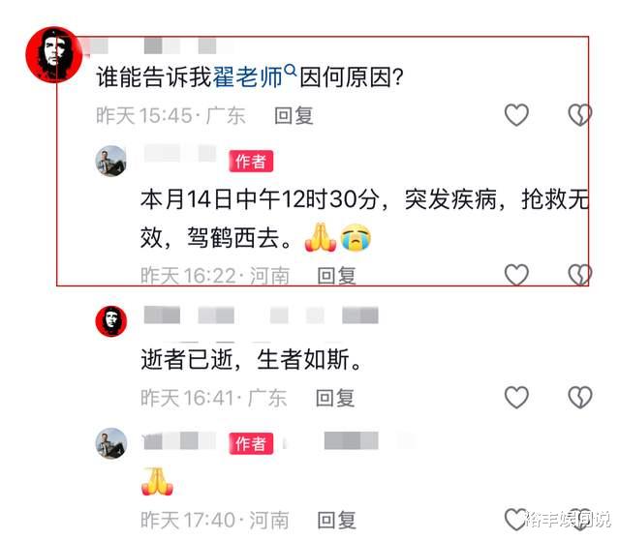The height and width of the screenshot is (540, 620).
Task: Like the praying hands reply at 17:40
Action: point(516,520)
